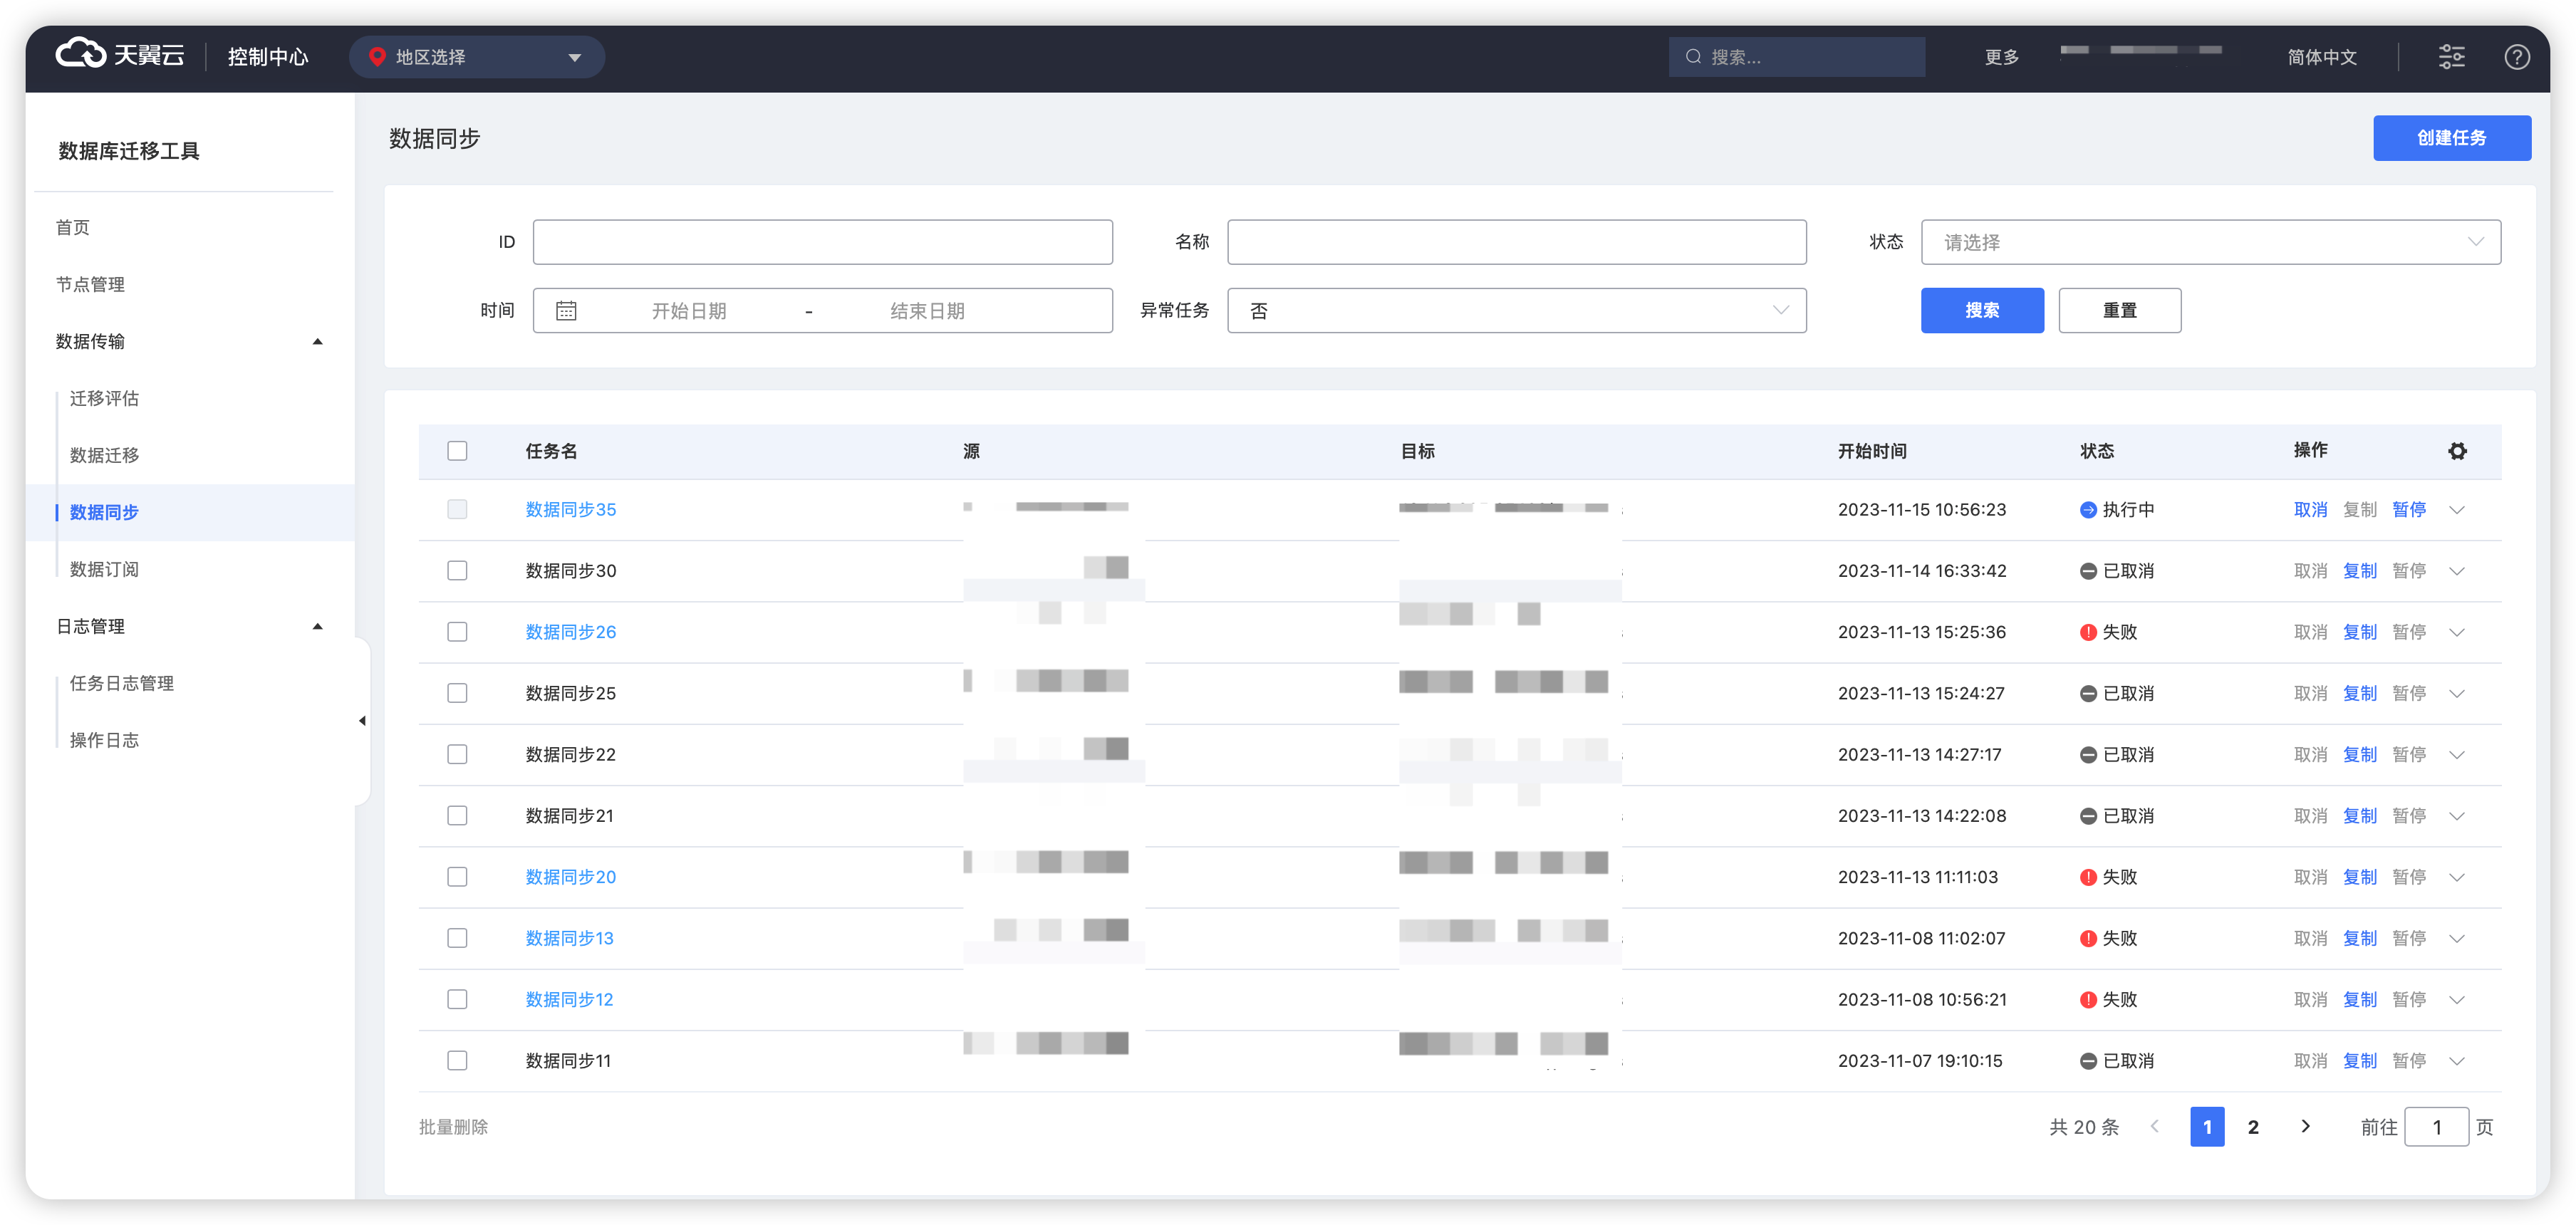Go to the next page arrow
Viewport: 2576px width, 1225px height.
2305,1127
